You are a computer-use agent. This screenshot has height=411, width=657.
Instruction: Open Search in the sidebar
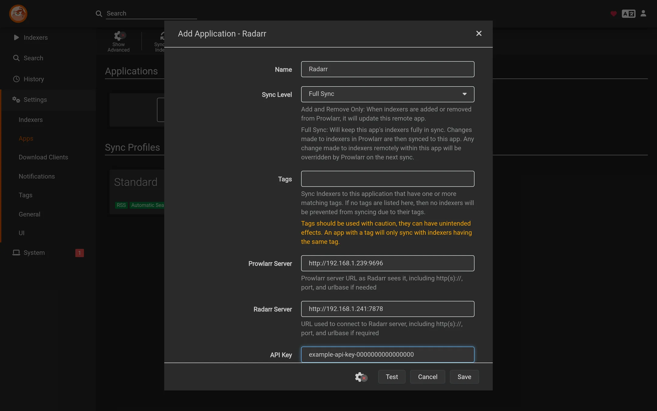(x=48, y=58)
